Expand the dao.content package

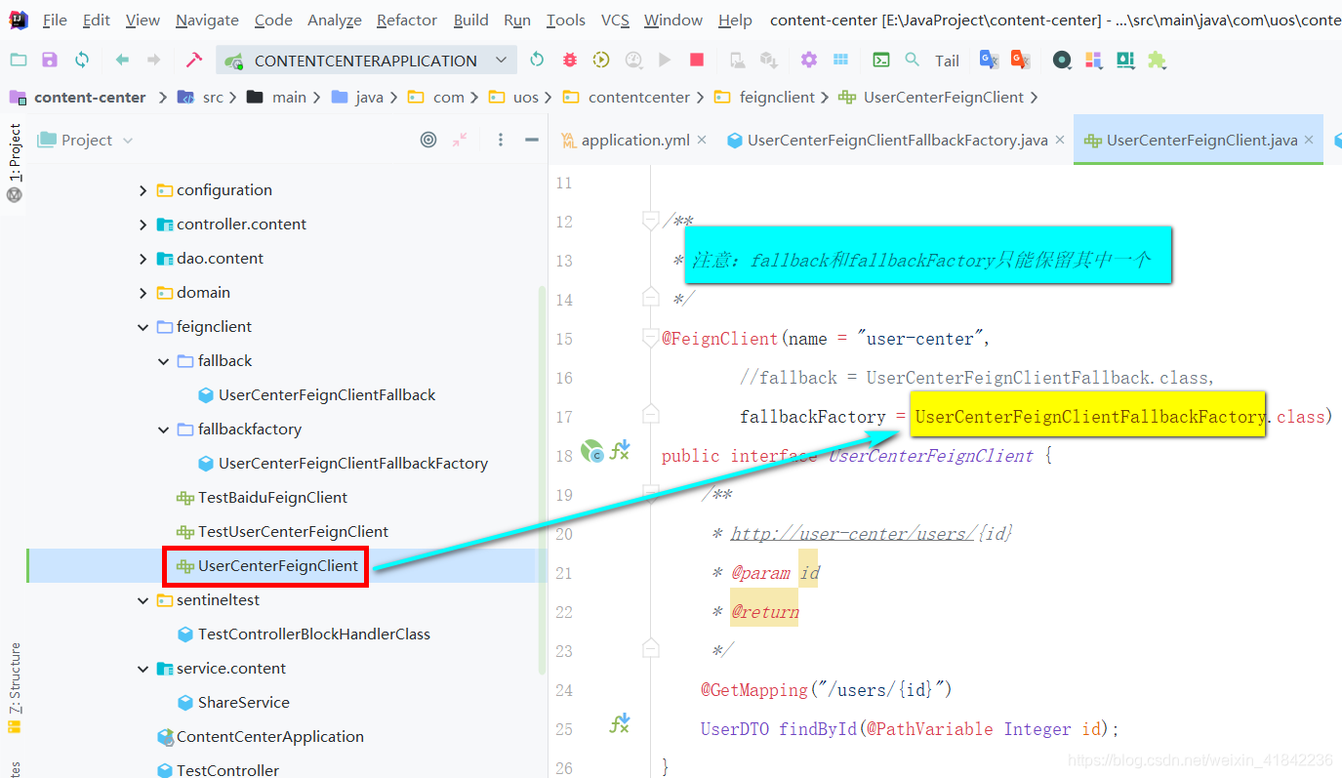coord(143,259)
